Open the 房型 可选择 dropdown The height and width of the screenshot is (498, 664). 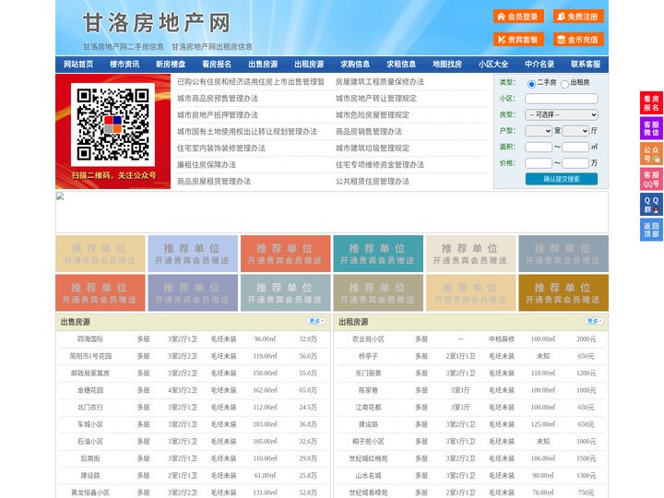pos(562,114)
